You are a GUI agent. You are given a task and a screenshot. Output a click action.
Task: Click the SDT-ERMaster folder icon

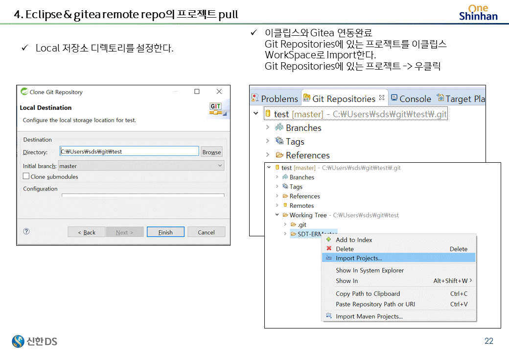[x=293, y=234]
